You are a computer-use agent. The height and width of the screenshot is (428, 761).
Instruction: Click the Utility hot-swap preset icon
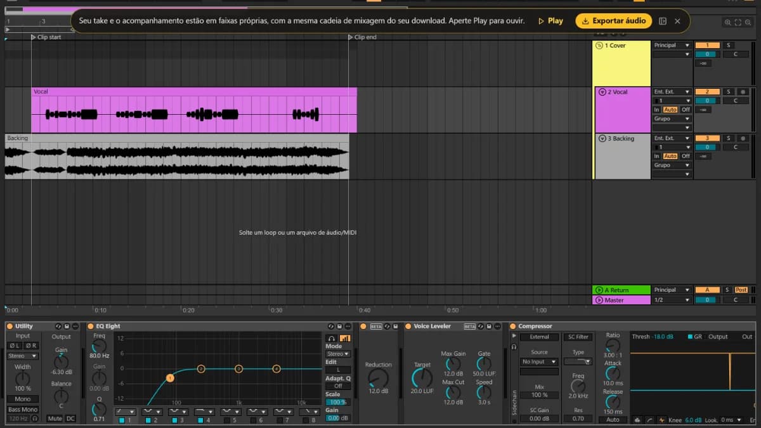click(x=58, y=326)
